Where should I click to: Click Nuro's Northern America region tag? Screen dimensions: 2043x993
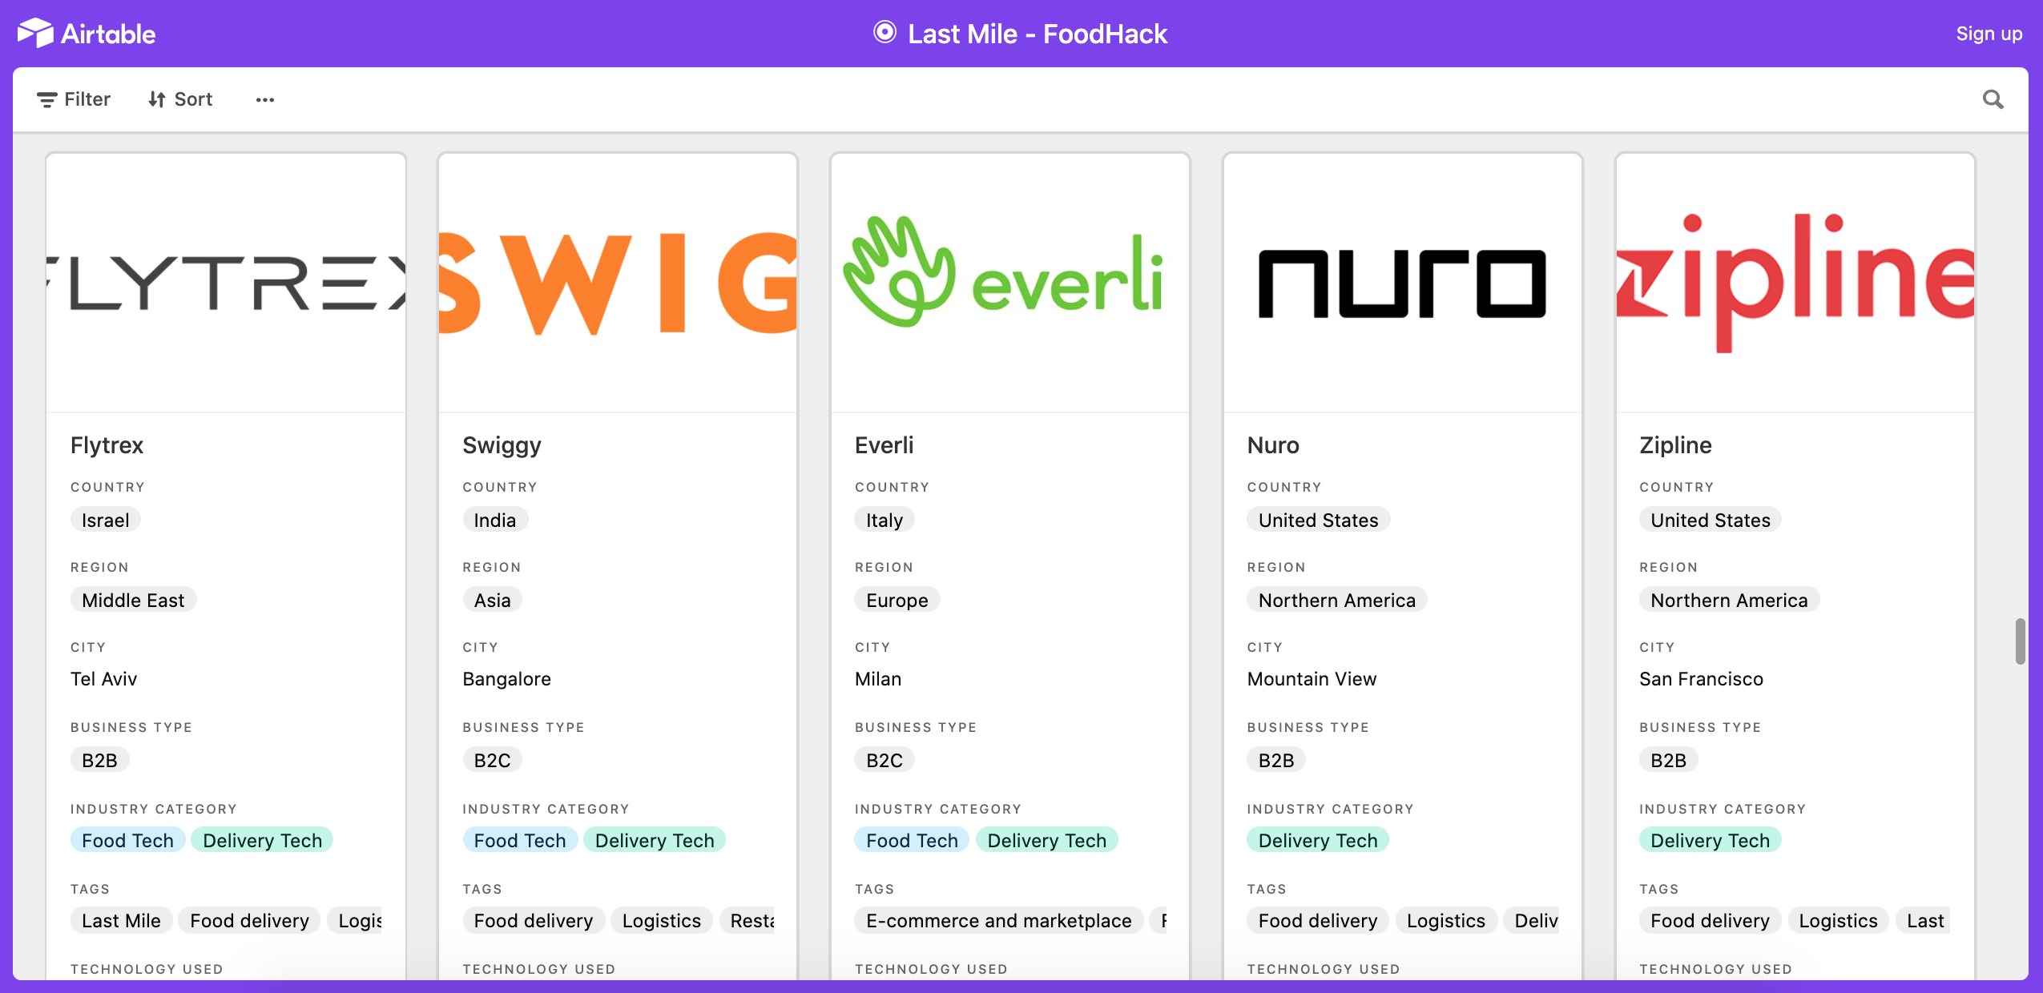click(x=1336, y=600)
